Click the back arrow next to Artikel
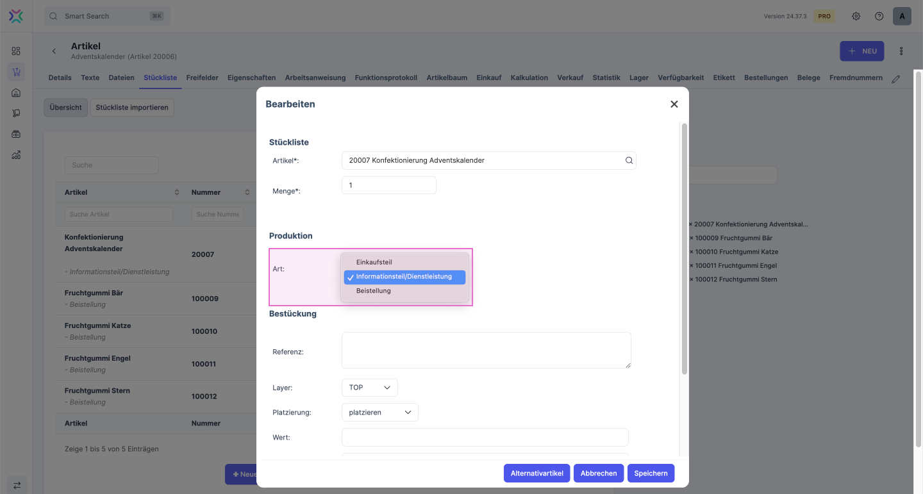 pyautogui.click(x=54, y=51)
